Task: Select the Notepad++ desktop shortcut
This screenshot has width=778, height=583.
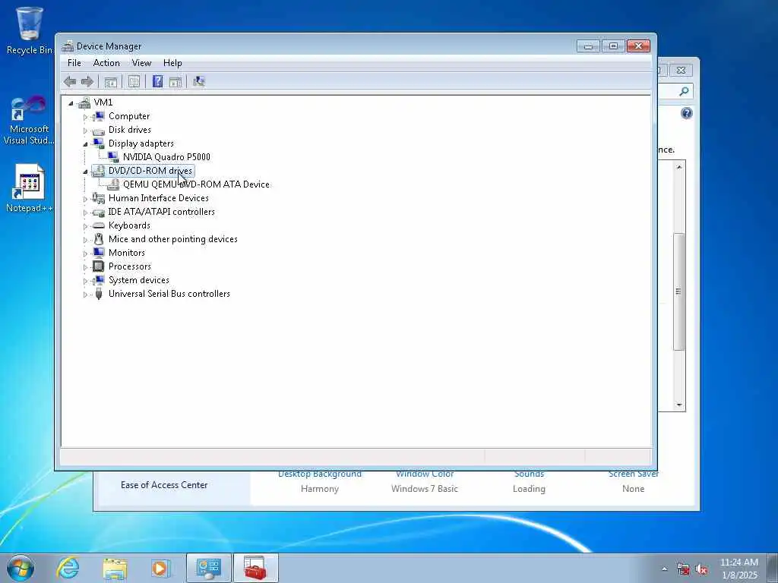Action: [x=29, y=188]
